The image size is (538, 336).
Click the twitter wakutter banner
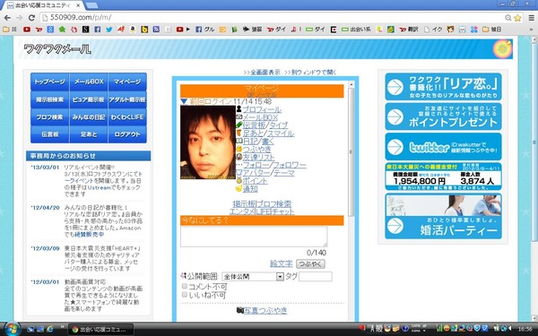(443, 147)
